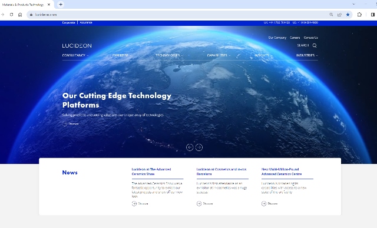The width and height of the screenshot is (377, 228).
Task: Open the New Multi-Million-Pound Advanced Ceramics Centre headline
Action: point(282,172)
